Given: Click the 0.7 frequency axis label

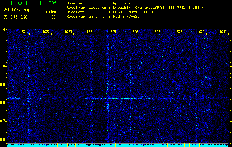Looking at the screenshot, I should point(3,121).
